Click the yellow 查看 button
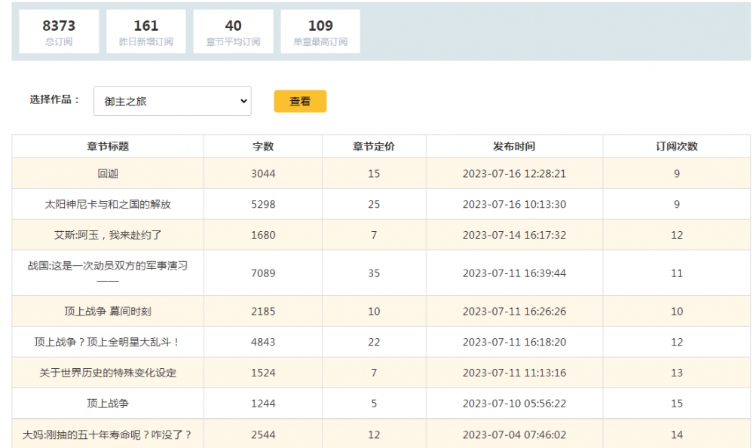Screen dimensions: 753x448 (x=300, y=102)
